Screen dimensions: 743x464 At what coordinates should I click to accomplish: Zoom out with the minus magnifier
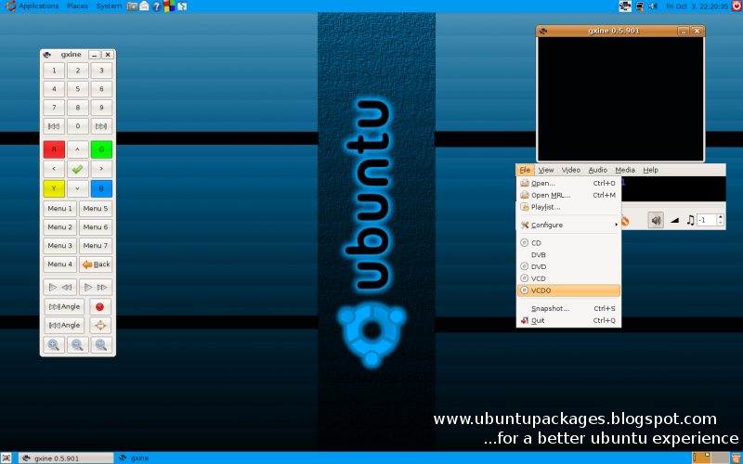pyautogui.click(x=78, y=345)
